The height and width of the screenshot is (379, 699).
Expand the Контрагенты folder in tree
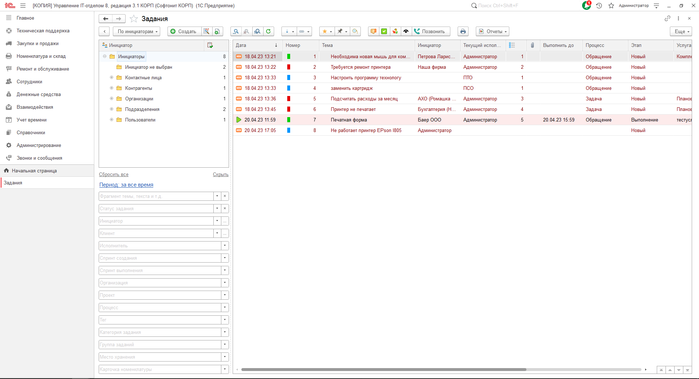point(112,88)
